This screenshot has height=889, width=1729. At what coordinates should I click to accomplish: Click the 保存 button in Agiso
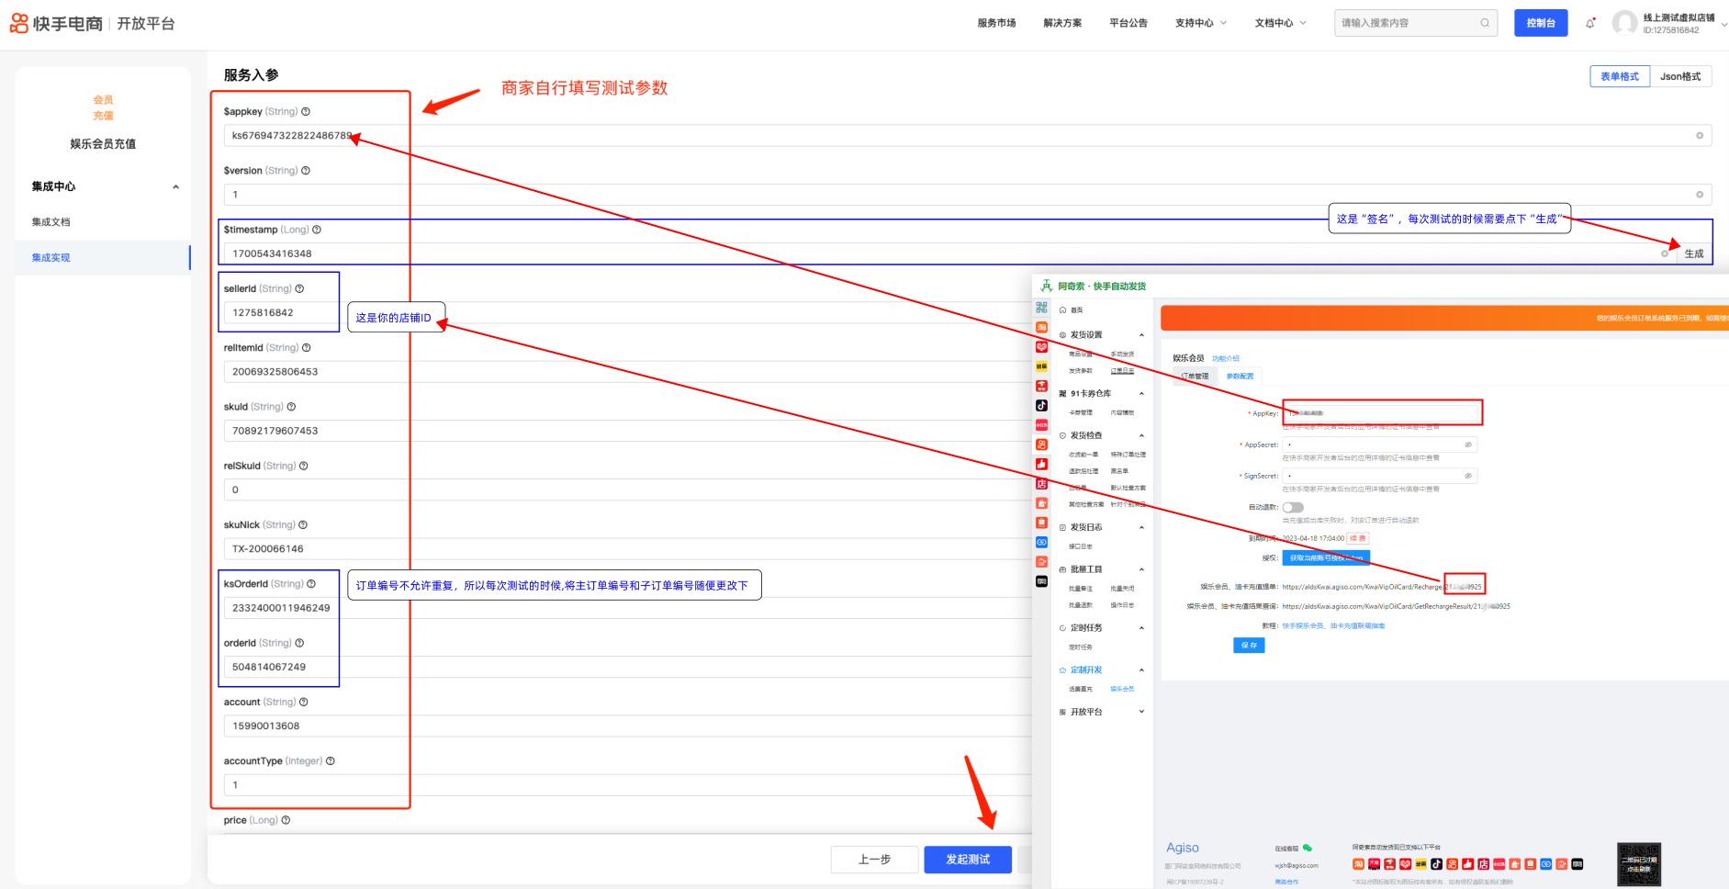pyautogui.click(x=1249, y=646)
